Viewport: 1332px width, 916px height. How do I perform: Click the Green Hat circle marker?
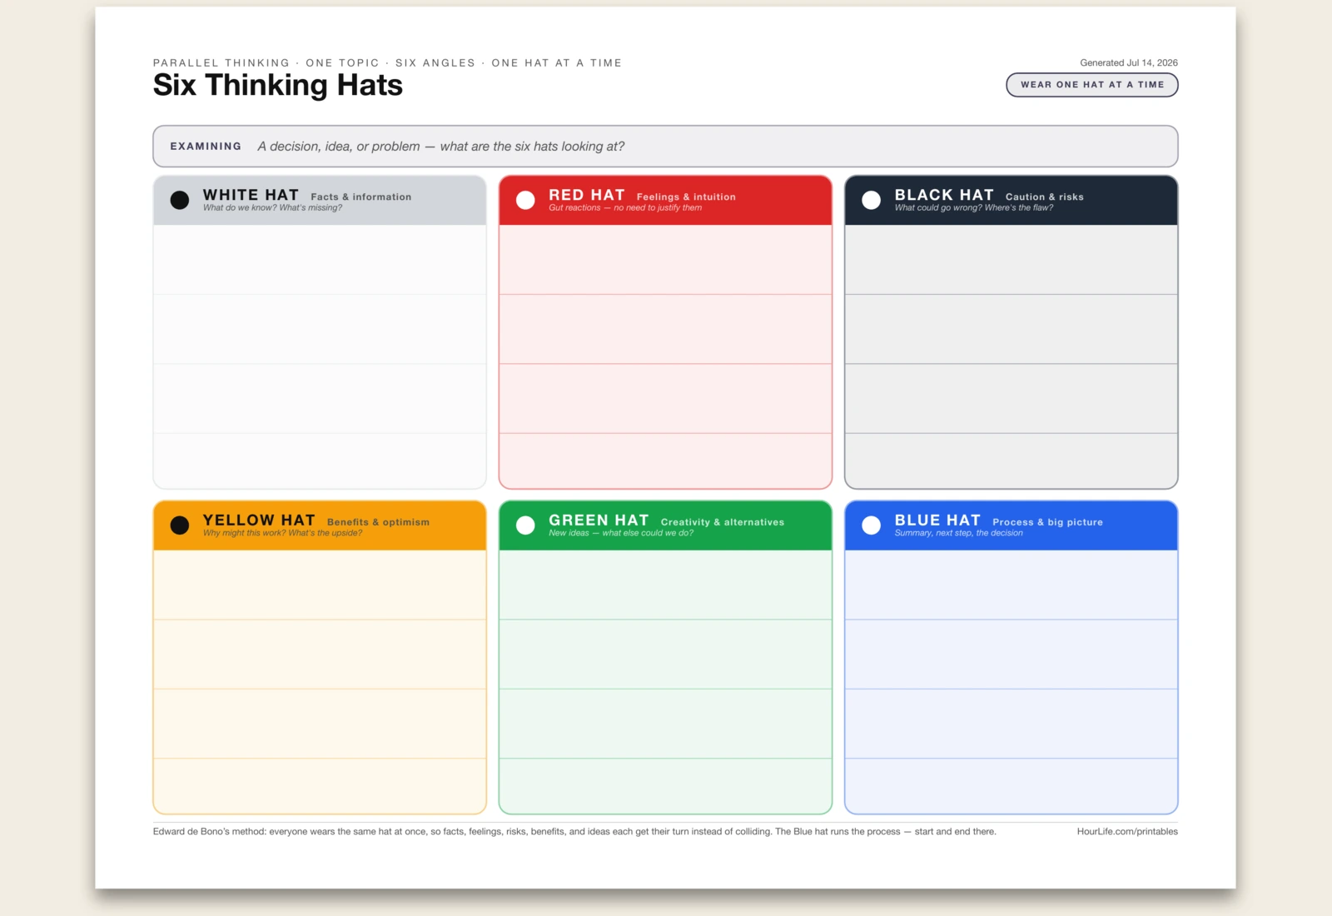[525, 525]
